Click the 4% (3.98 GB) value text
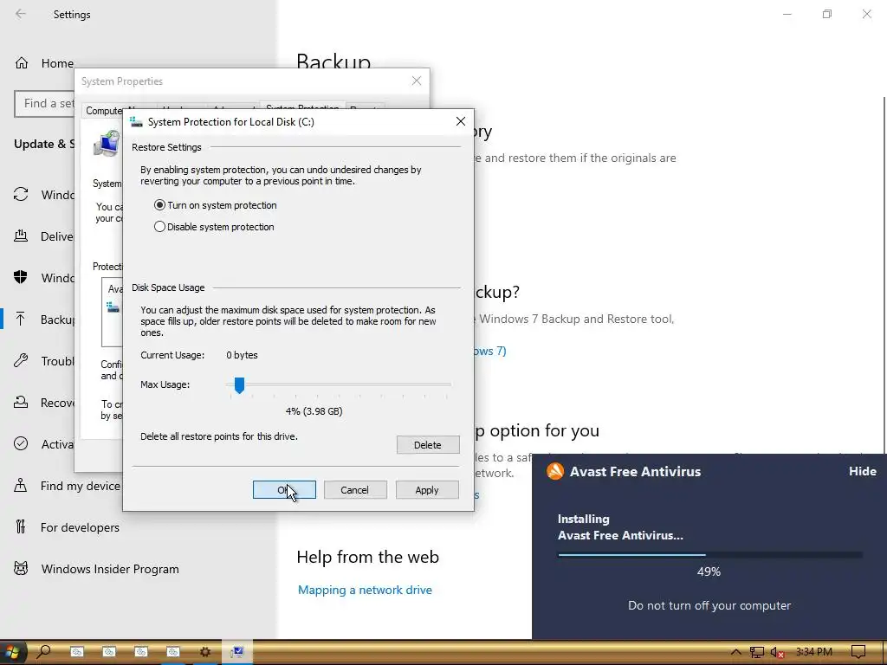887x665 pixels. 314,411
